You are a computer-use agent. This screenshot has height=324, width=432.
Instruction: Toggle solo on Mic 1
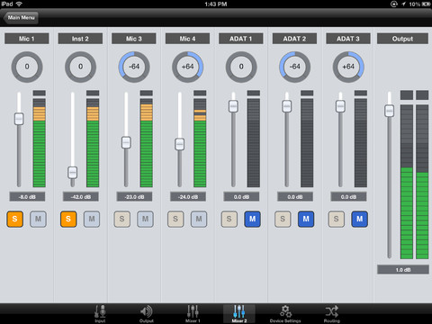14,219
